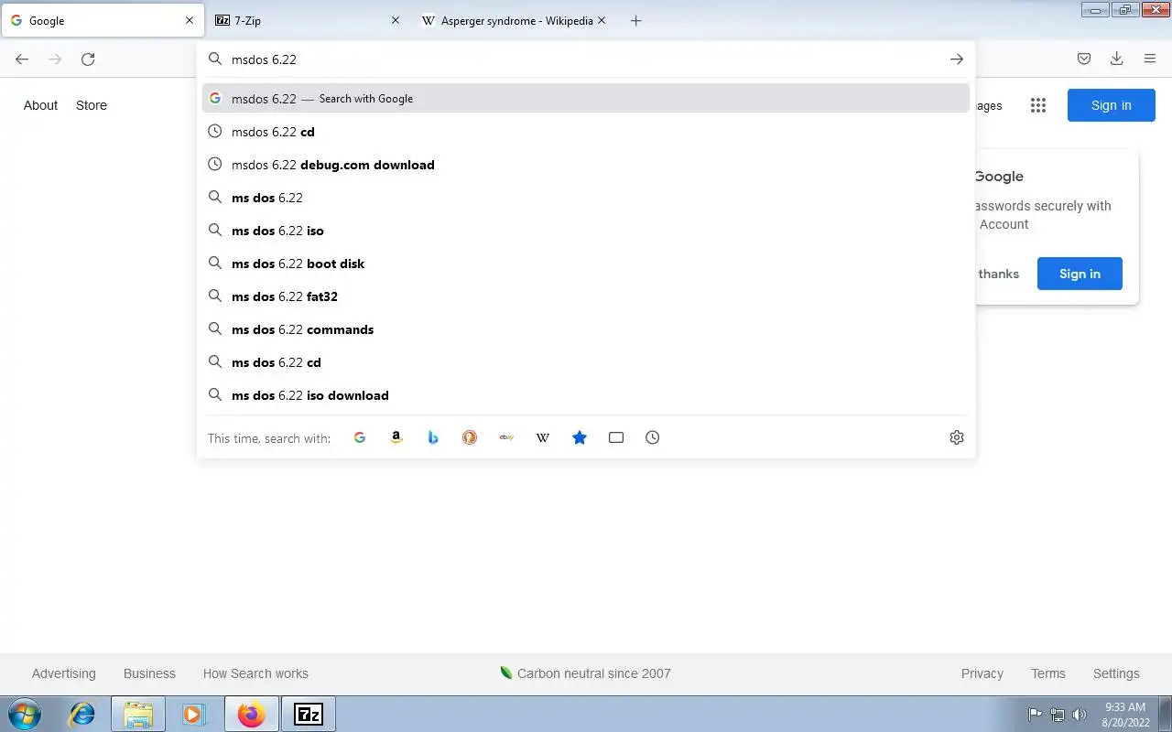The height and width of the screenshot is (732, 1172).
Task: Search this time with eBay
Action: tap(506, 437)
